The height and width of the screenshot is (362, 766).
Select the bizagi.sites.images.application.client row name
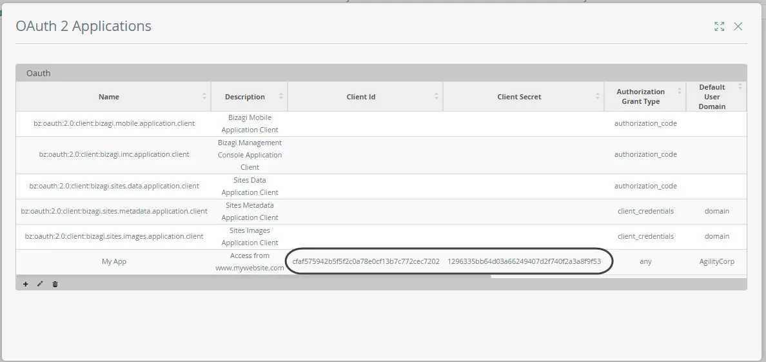pyautogui.click(x=114, y=236)
